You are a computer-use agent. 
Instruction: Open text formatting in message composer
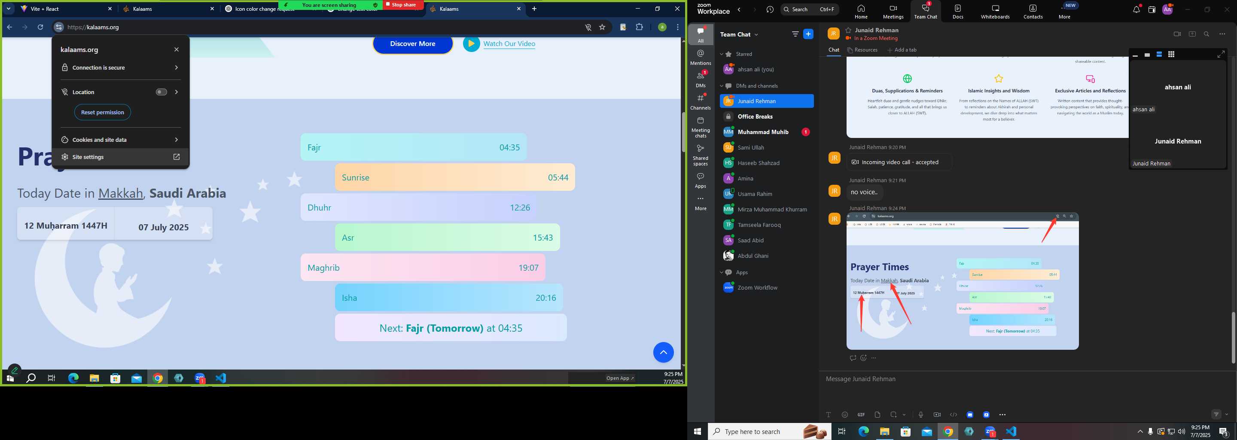point(829,415)
